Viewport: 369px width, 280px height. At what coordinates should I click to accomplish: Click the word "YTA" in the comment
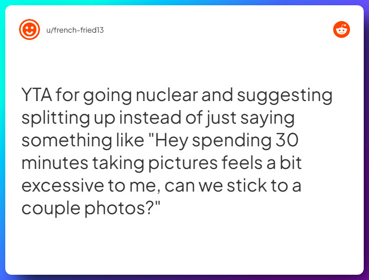click(x=37, y=96)
